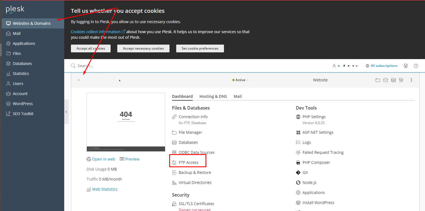The height and width of the screenshot is (211, 425).
Task: Open the domain's database stack icon in header row
Action: (x=393, y=80)
